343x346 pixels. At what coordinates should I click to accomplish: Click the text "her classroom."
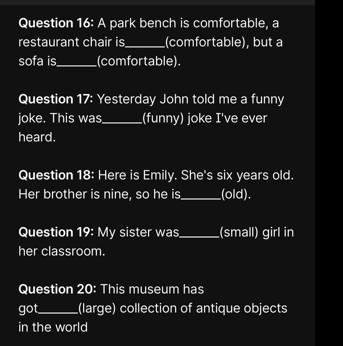pyautogui.click(x=62, y=251)
